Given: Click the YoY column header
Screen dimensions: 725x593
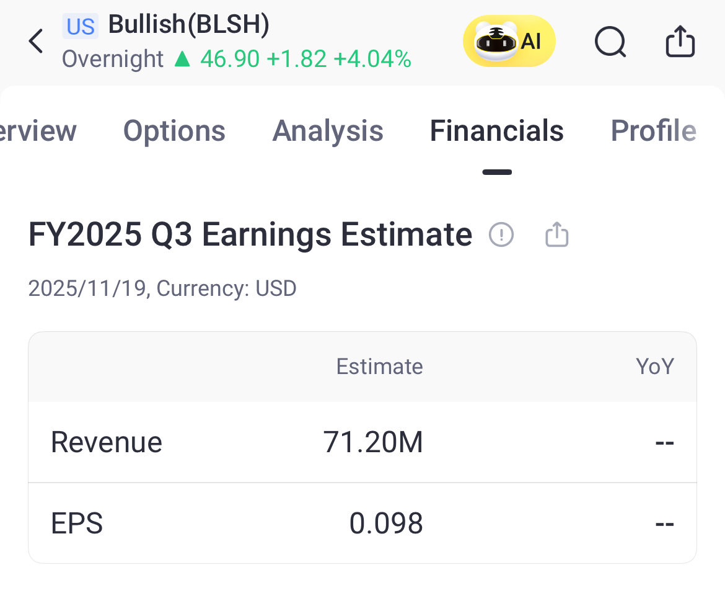Looking at the screenshot, I should (654, 367).
